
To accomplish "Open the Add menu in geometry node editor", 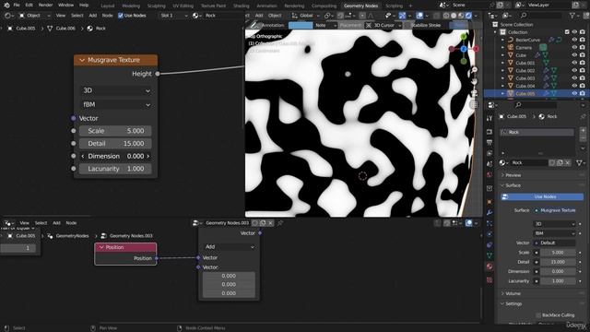I will tap(56, 223).
